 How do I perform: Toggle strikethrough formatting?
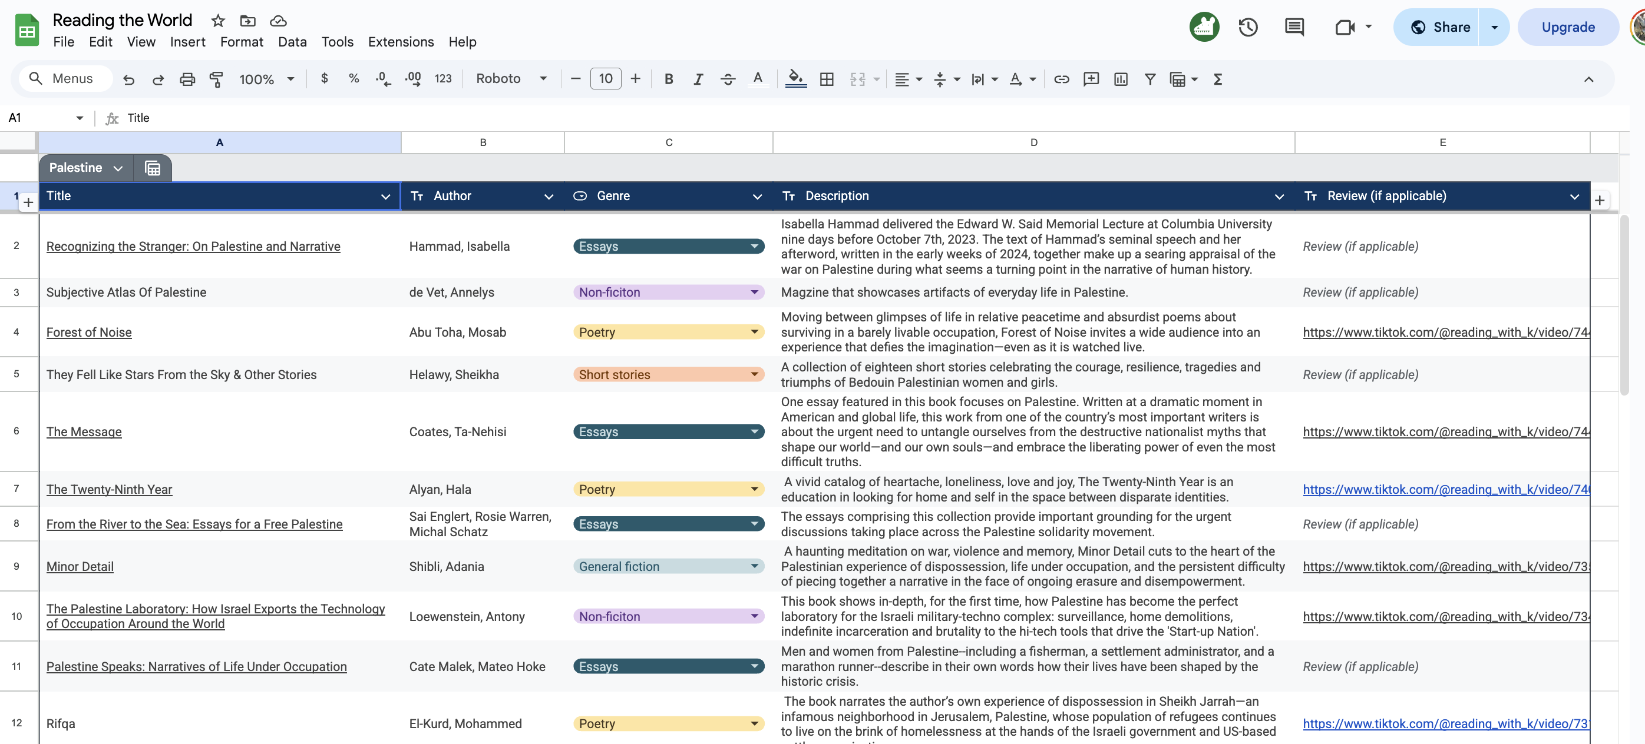(728, 79)
